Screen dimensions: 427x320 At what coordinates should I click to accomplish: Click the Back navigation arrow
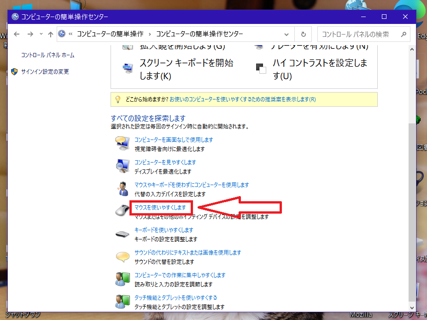coord(17,34)
